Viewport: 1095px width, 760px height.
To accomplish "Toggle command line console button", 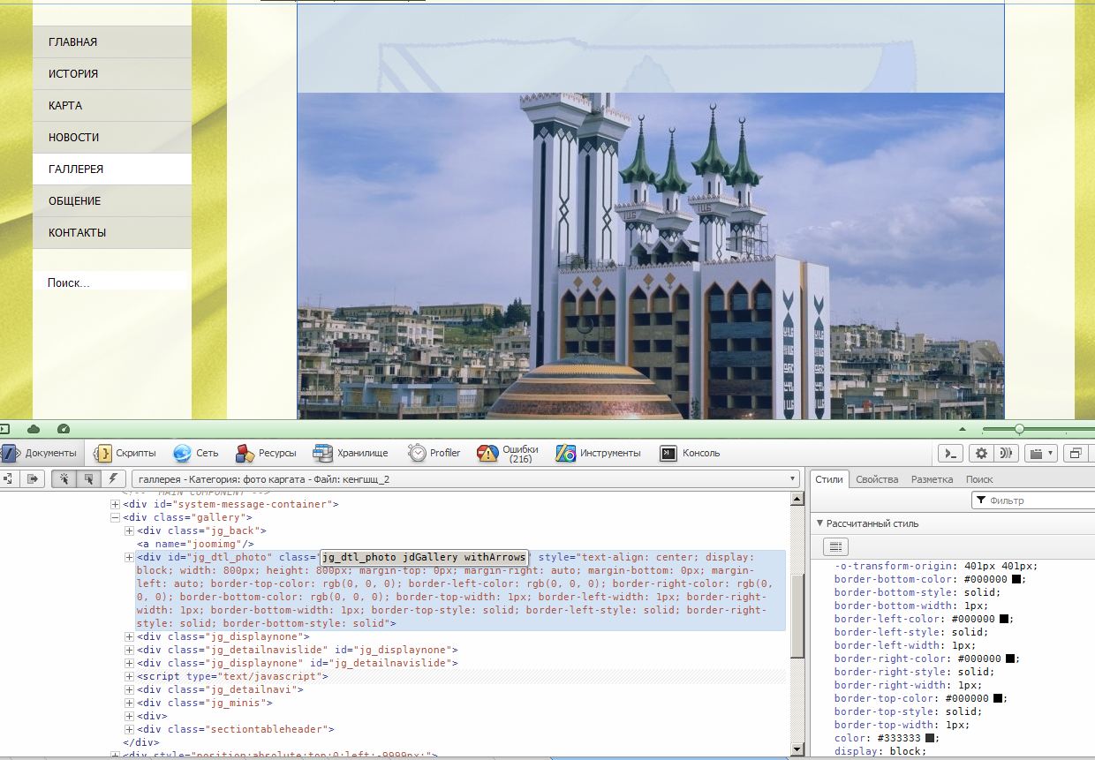I will click(x=949, y=453).
